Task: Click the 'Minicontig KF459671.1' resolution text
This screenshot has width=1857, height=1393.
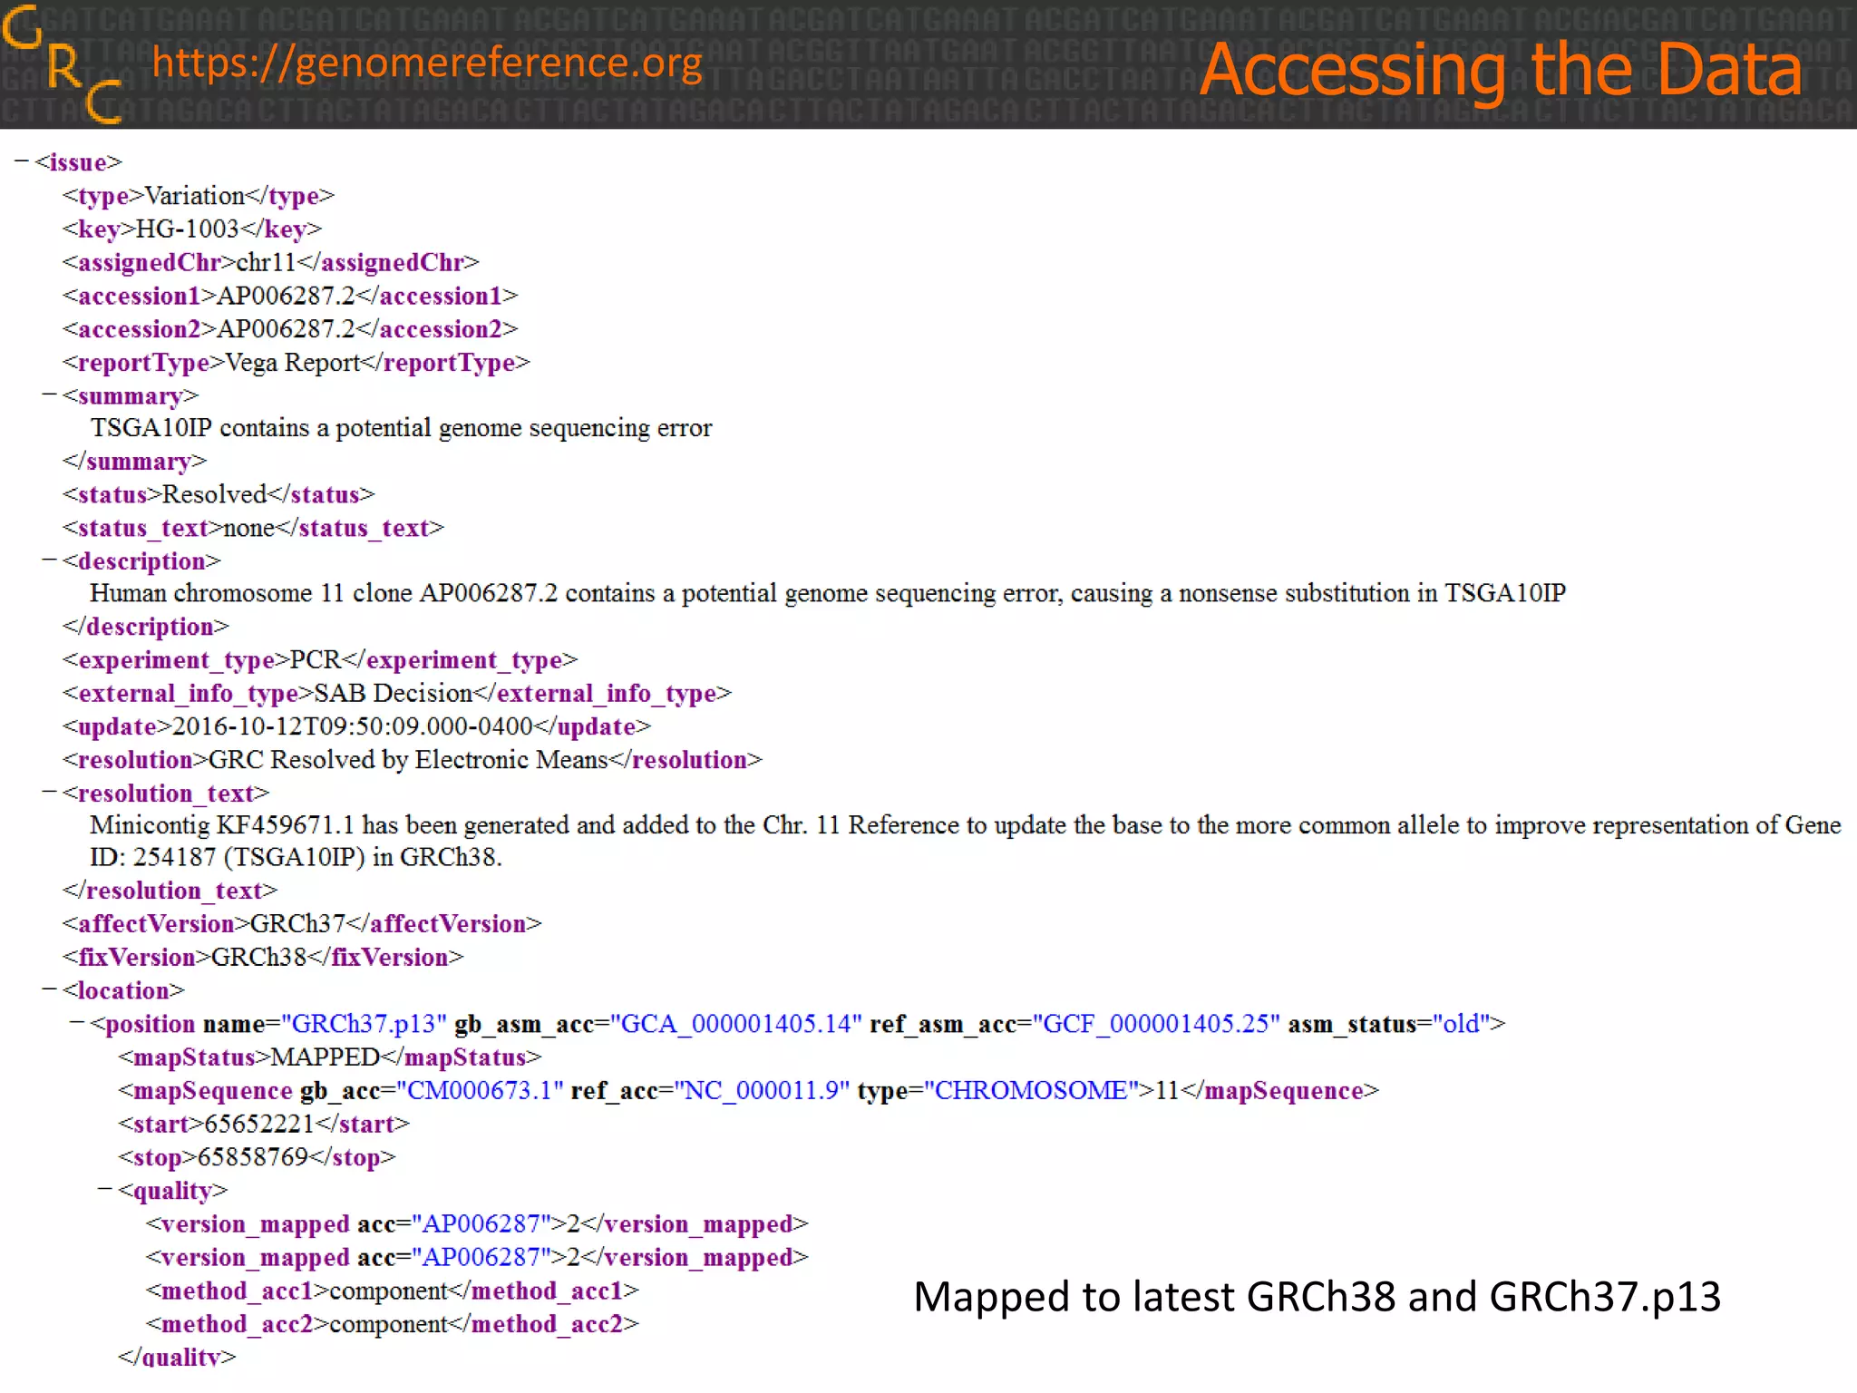Action: 965,841
